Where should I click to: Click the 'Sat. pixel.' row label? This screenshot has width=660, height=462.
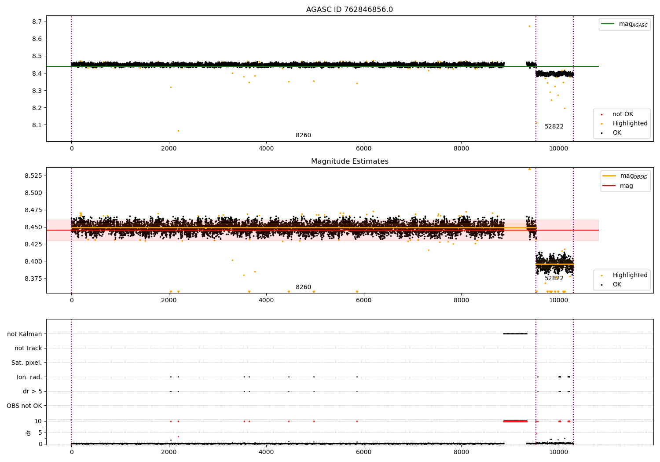pos(27,363)
